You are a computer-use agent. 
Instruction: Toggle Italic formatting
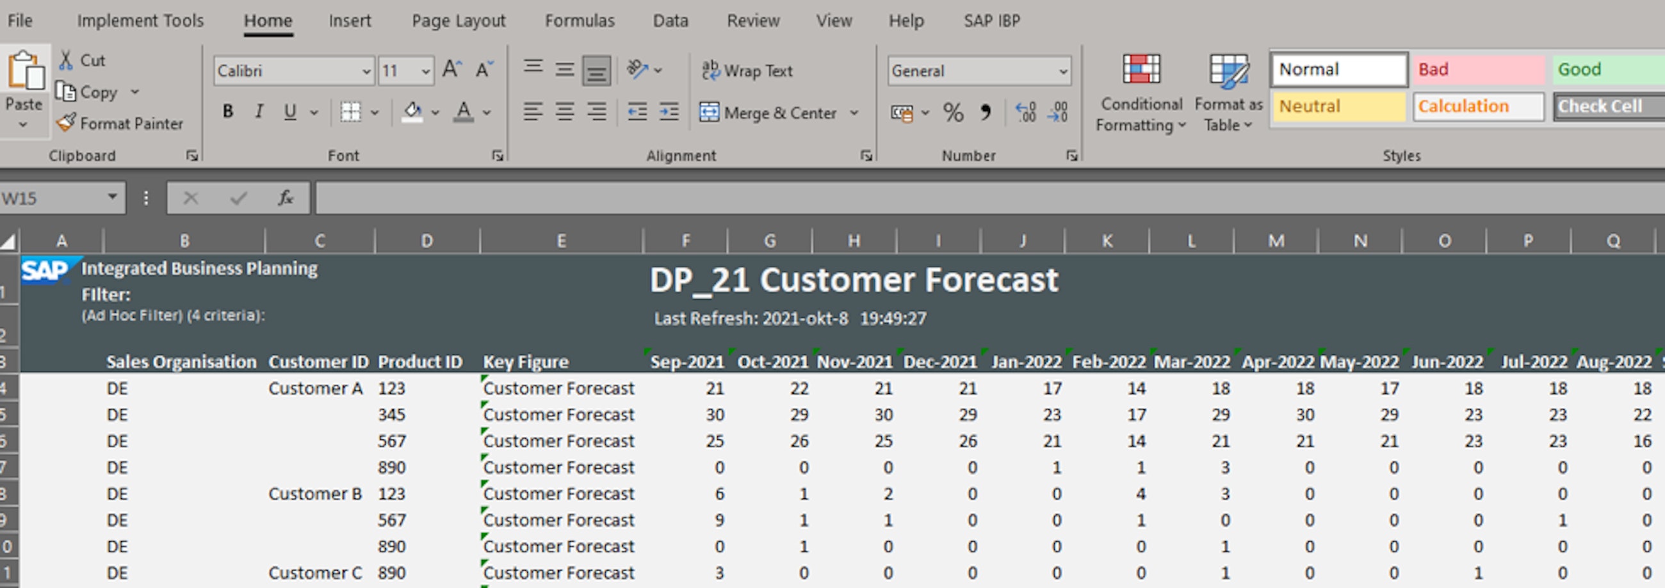tap(259, 111)
